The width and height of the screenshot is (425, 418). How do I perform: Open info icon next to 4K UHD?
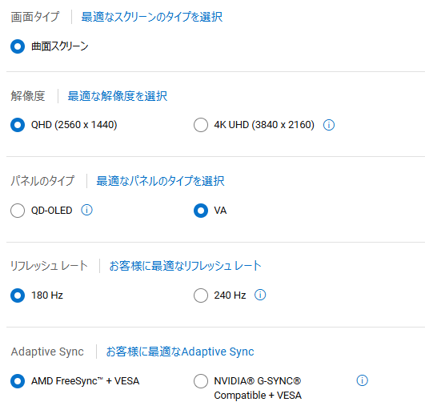pos(329,125)
